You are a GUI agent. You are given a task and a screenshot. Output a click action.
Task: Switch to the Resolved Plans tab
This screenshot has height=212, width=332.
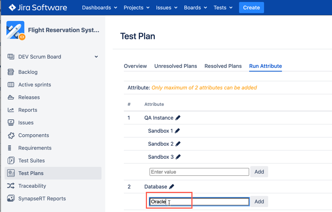pos(223,66)
